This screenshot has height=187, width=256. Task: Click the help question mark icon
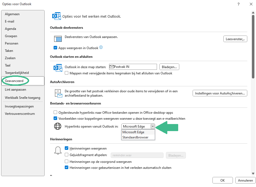(x=239, y=4)
